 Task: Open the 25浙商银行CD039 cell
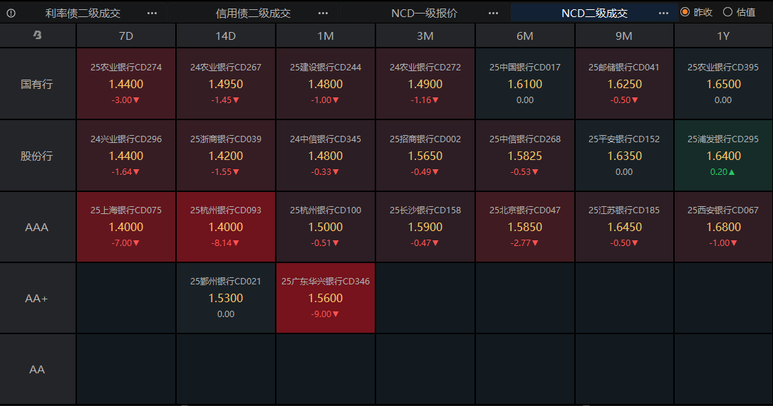[226, 156]
